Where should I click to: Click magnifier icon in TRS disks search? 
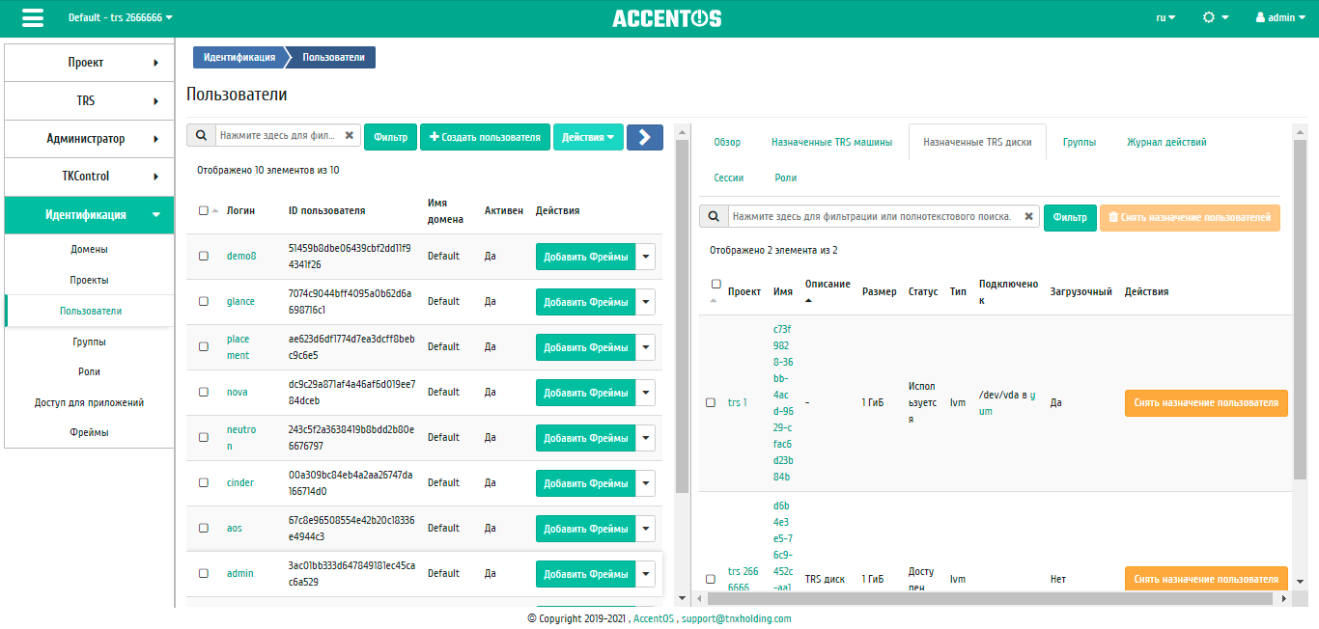714,217
